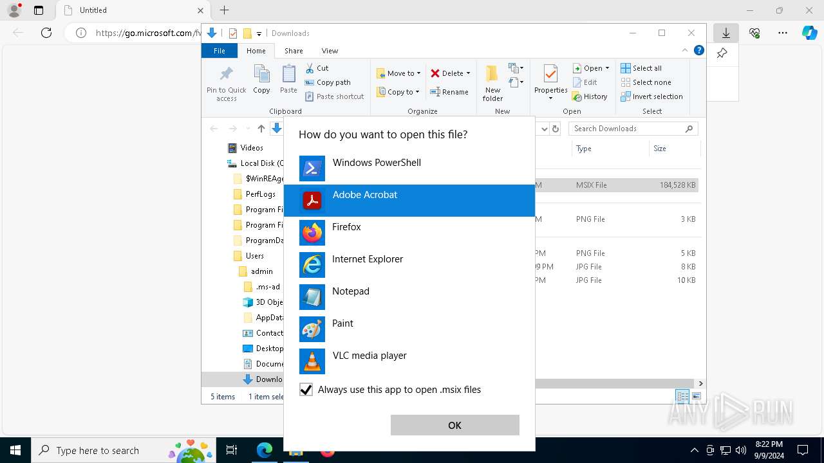Click Rename in Organize group
This screenshot has width=824, height=463.
click(449, 92)
